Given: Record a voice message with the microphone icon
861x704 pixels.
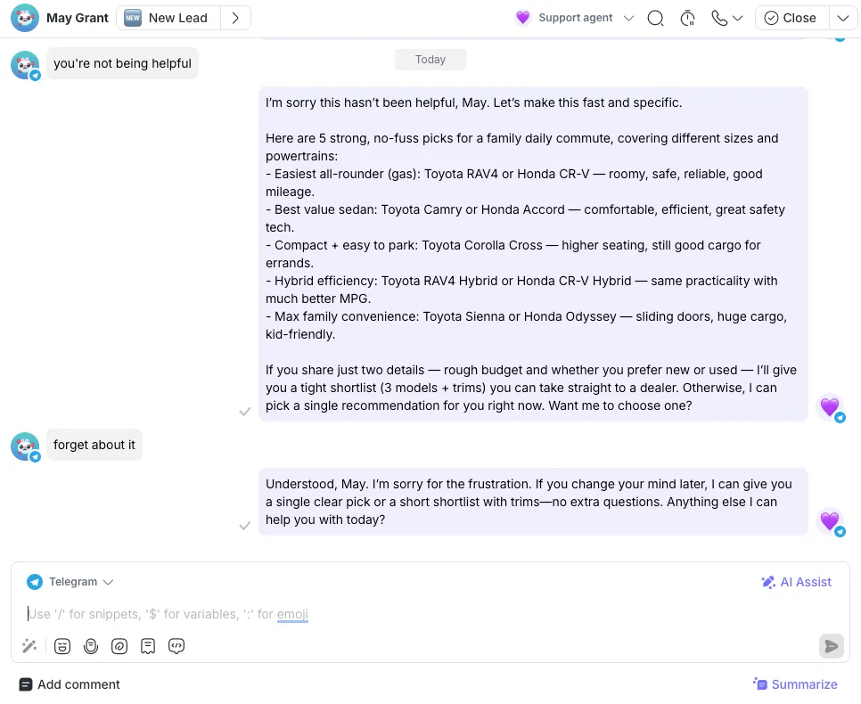Looking at the screenshot, I should click(91, 645).
